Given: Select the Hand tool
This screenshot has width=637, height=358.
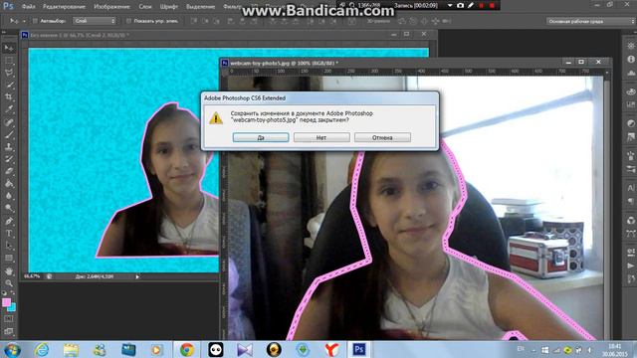Looking at the screenshot, I should (x=9, y=270).
